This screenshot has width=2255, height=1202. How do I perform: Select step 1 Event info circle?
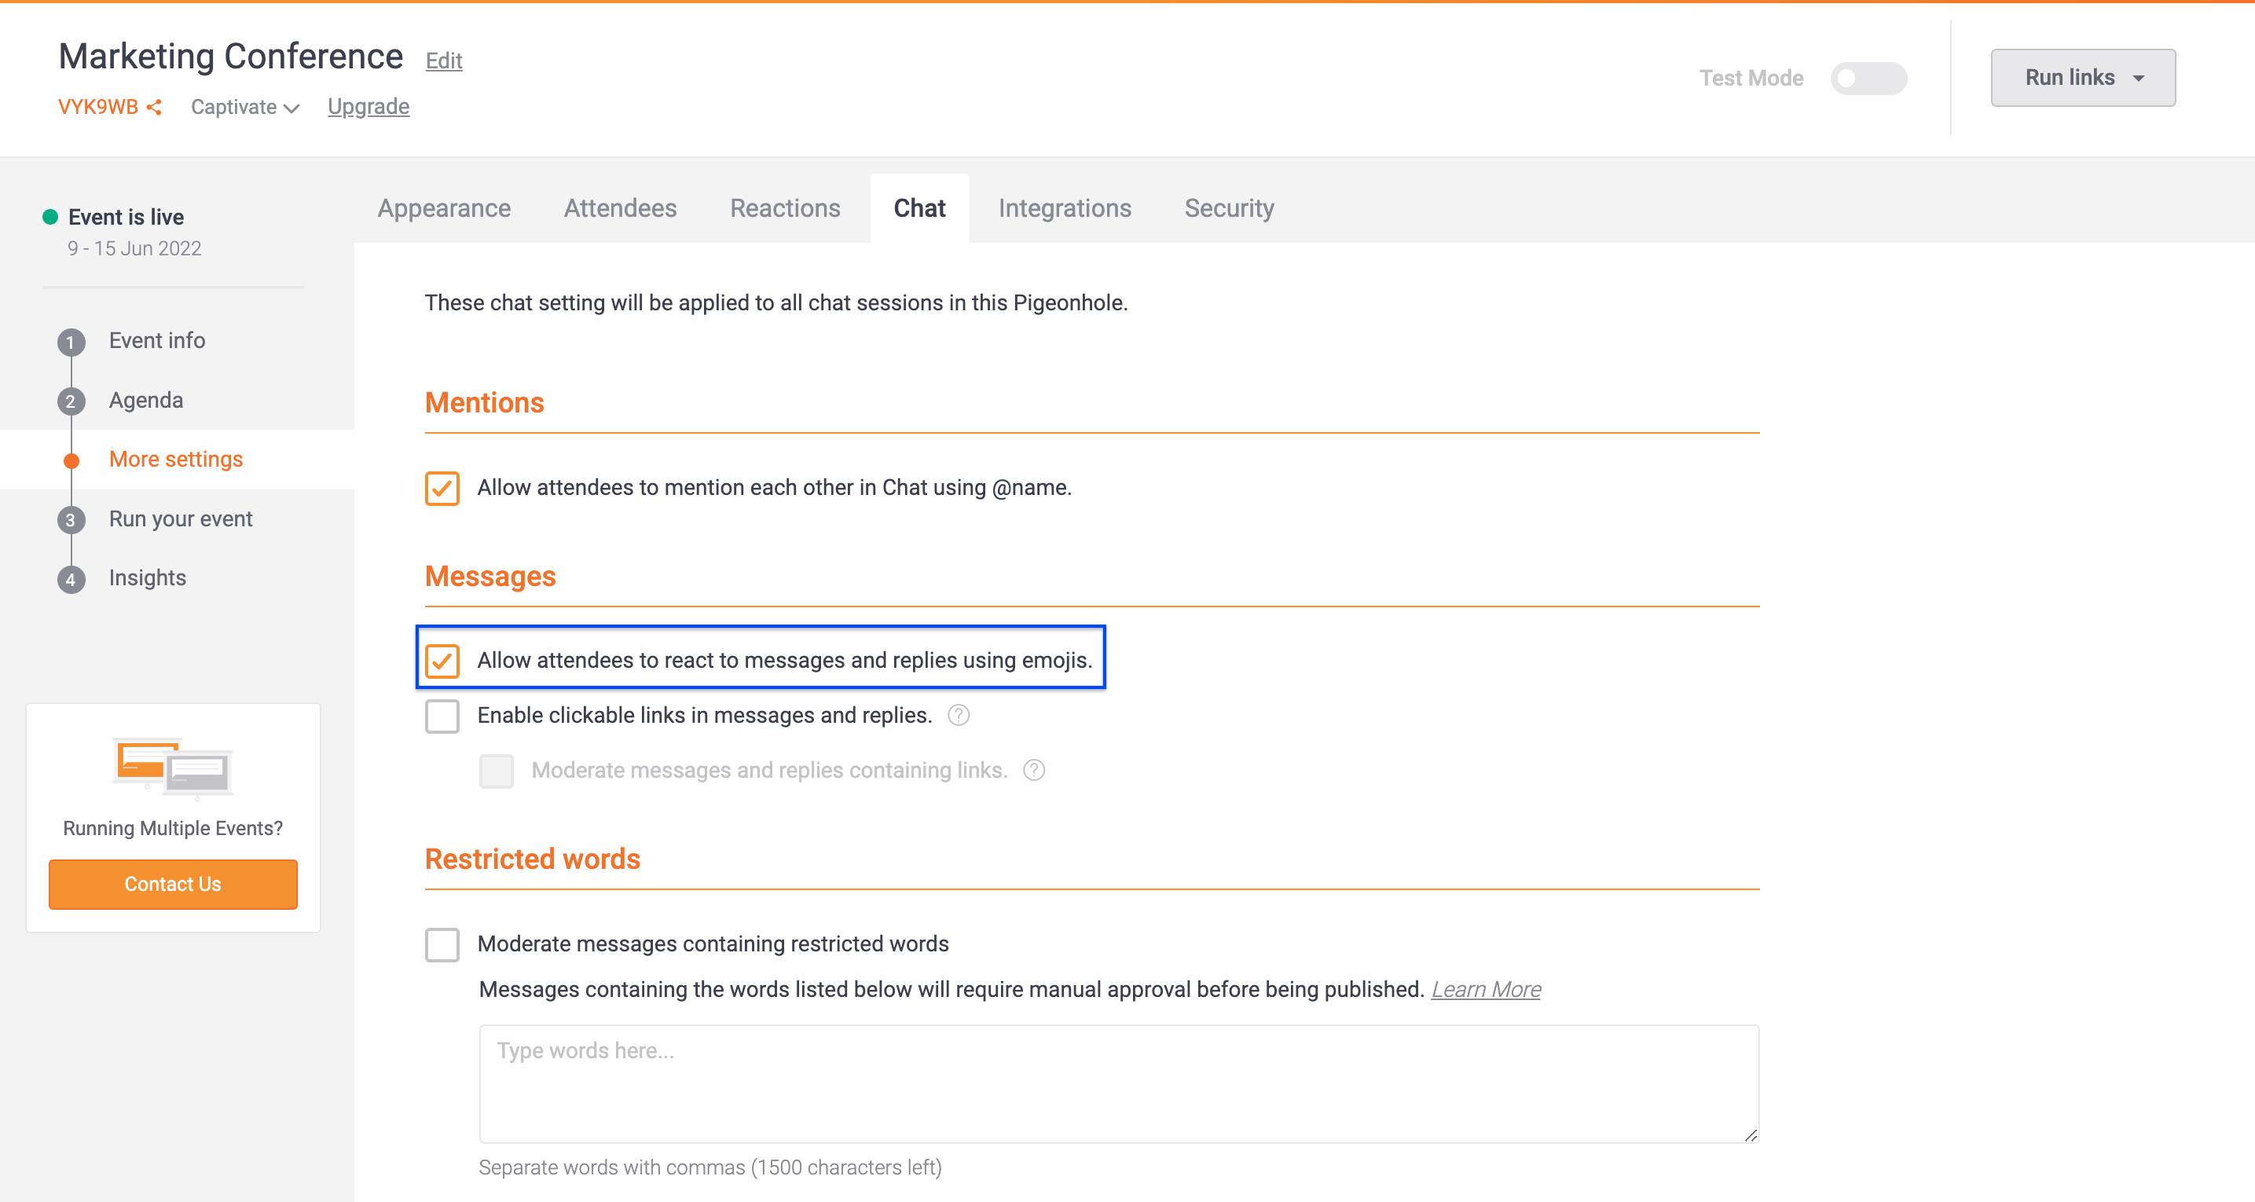point(71,342)
